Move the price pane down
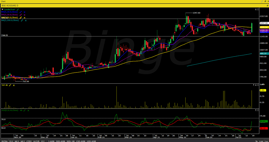269x142 pixels. click(x=256, y=9)
